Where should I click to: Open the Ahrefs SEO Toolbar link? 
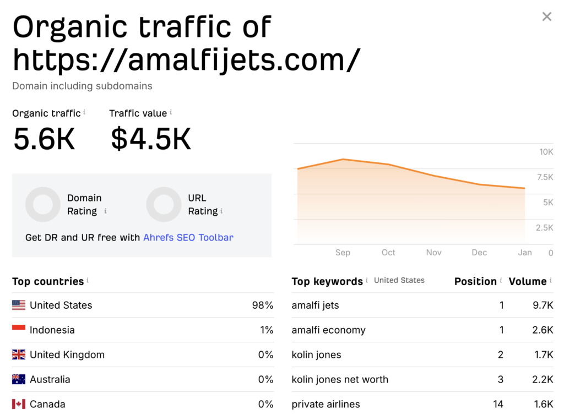[x=188, y=238]
